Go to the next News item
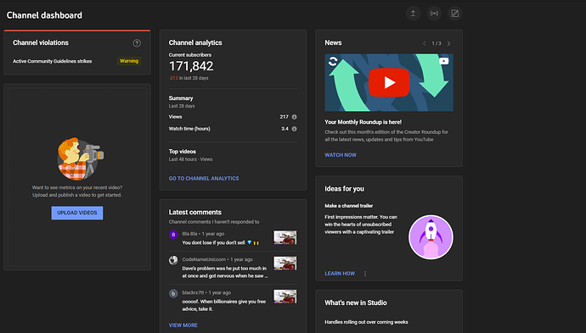 (449, 43)
